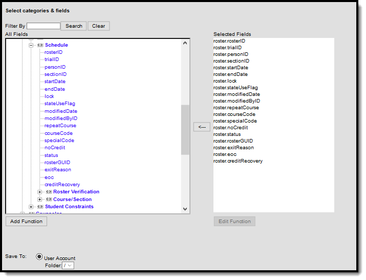Select exitReason in the All Fields tree

click(x=58, y=170)
